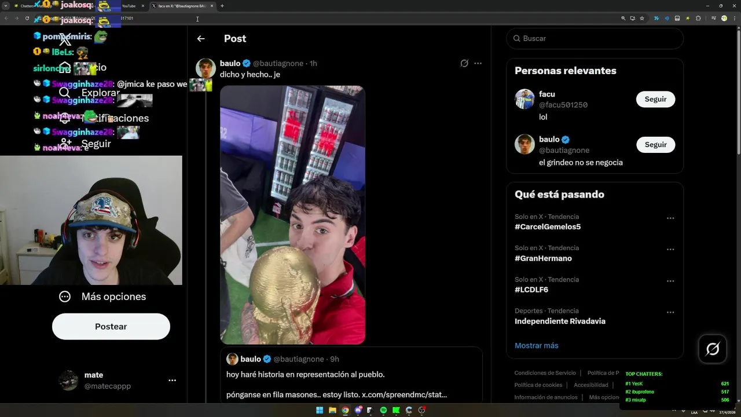Open the media control icon in Chrome toolbar
This screenshot has width=741, height=417.
coord(714,19)
